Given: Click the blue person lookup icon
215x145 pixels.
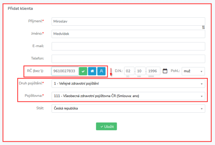Looking at the screenshot, I should (x=101, y=71).
